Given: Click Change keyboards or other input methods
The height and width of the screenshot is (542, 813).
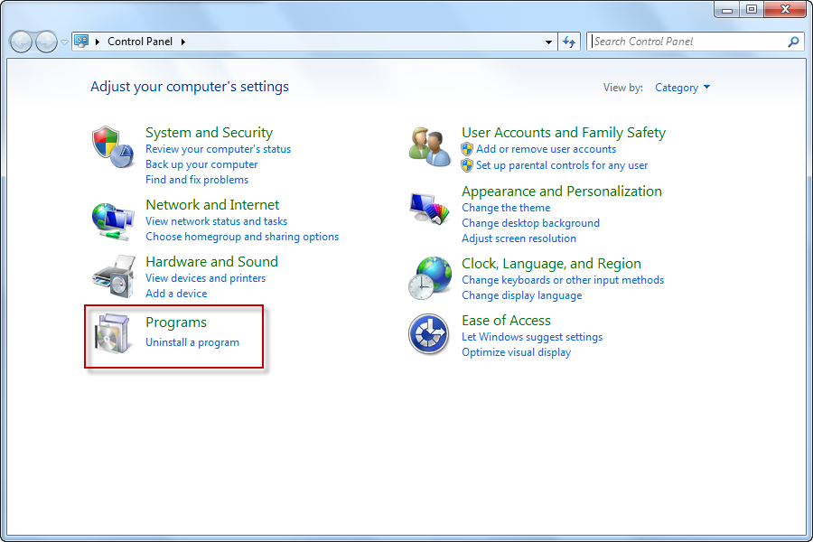Looking at the screenshot, I should point(563,281).
